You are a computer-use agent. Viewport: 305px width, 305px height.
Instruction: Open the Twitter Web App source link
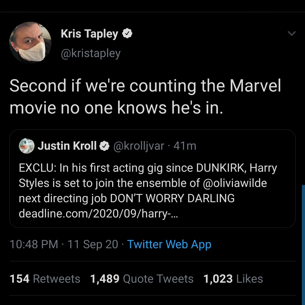click(169, 244)
